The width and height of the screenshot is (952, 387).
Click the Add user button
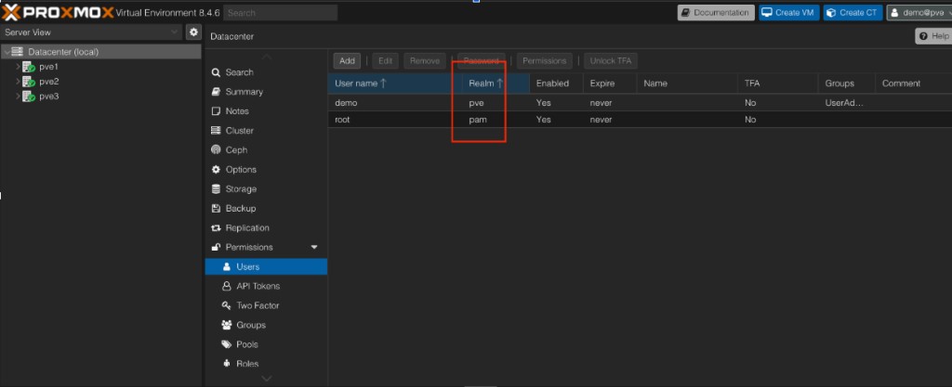click(x=348, y=60)
